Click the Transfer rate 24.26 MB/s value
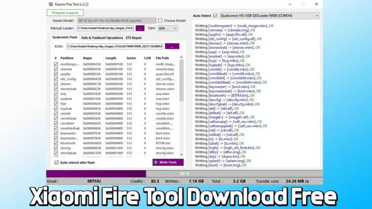This screenshot has width=372, height=209. 297,181
